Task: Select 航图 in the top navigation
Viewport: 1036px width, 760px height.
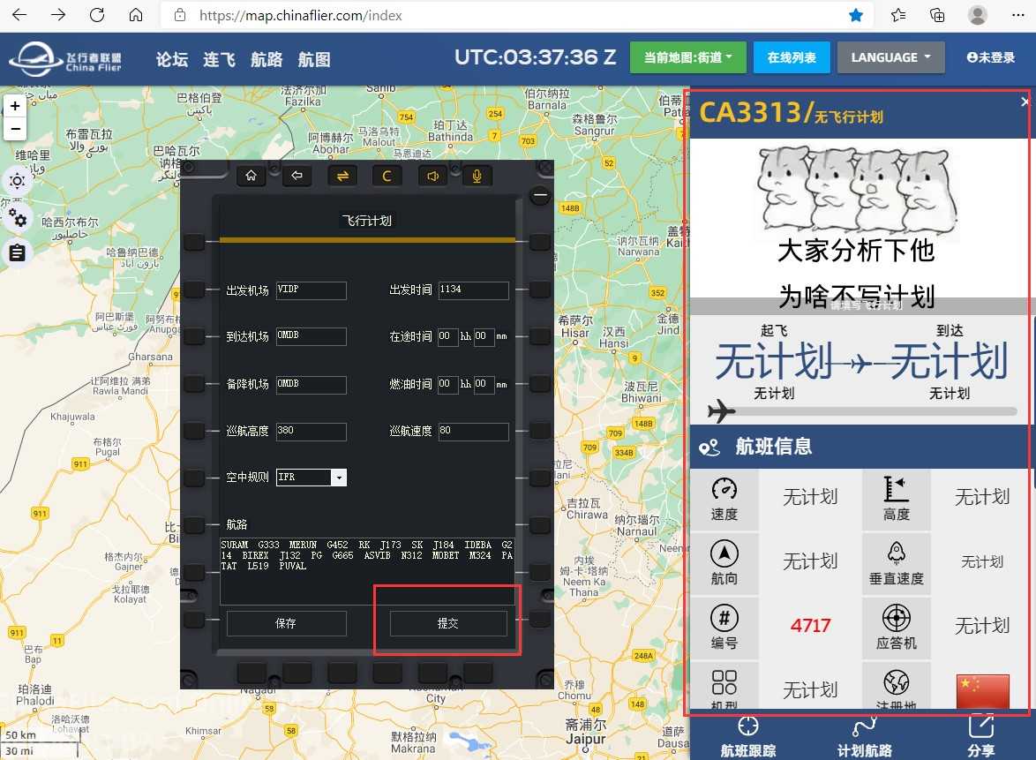Action: coord(313,59)
